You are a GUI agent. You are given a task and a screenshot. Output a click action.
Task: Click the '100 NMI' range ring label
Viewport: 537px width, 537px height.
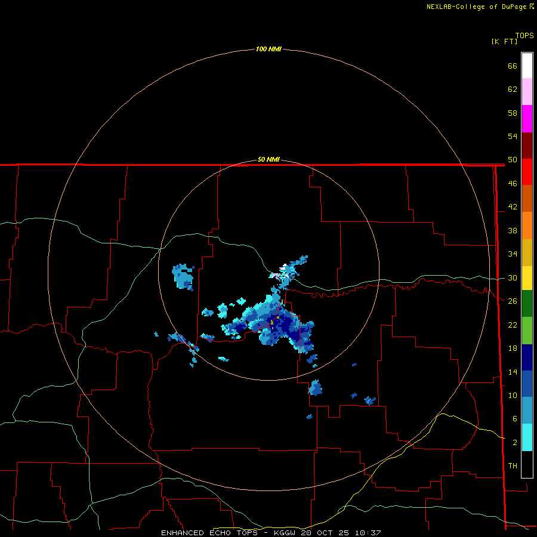269,49
